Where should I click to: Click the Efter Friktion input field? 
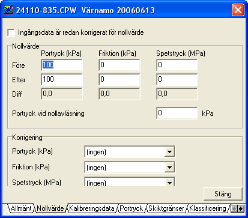coord(119,79)
